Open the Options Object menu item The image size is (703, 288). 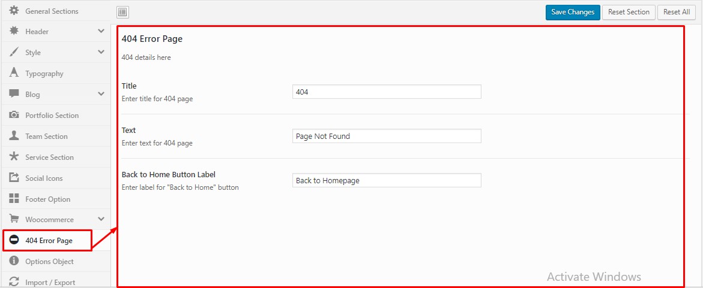click(x=49, y=261)
